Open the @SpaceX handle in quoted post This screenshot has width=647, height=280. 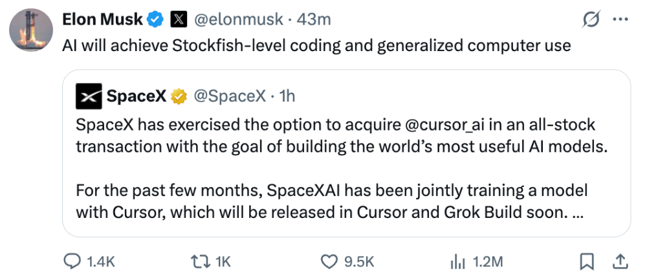click(x=230, y=96)
